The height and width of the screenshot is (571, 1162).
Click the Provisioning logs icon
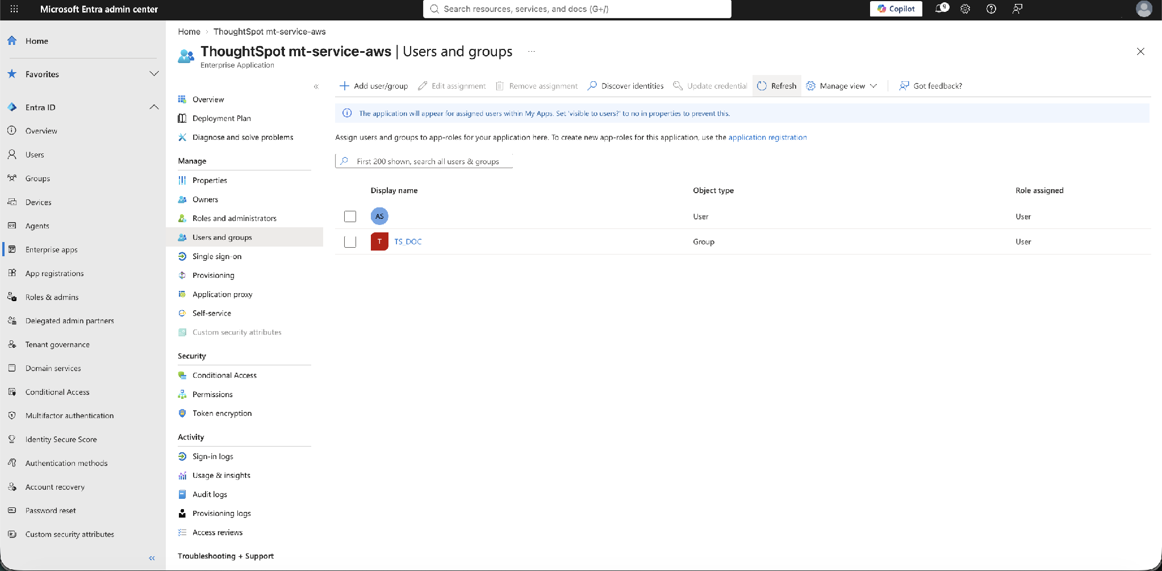[x=182, y=513]
